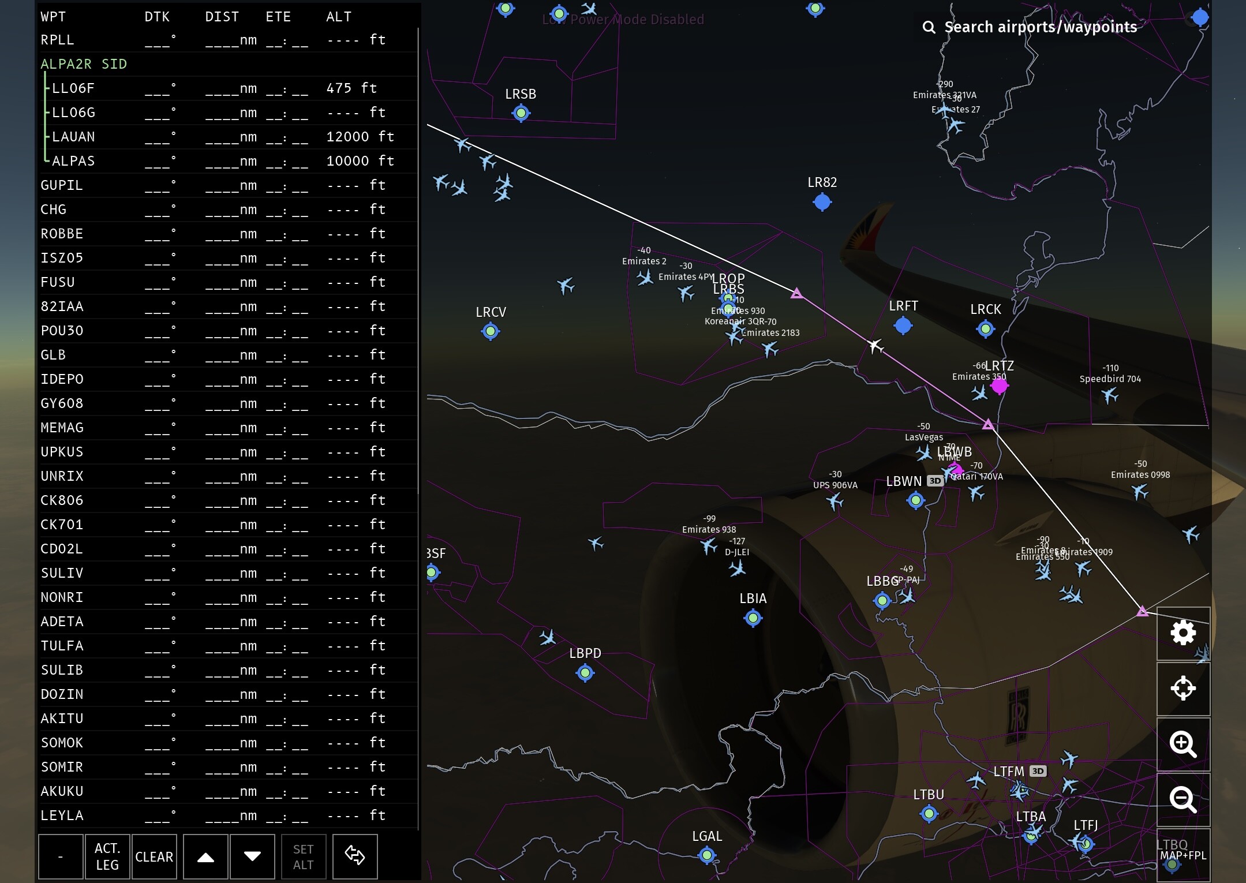Click the search magnifier icon
This screenshot has width=1246, height=883.
click(929, 27)
